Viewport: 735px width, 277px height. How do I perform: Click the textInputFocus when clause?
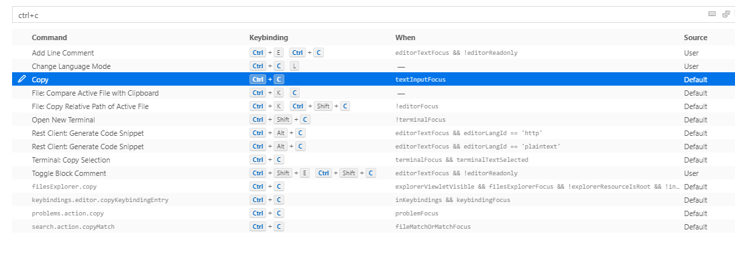[420, 80]
